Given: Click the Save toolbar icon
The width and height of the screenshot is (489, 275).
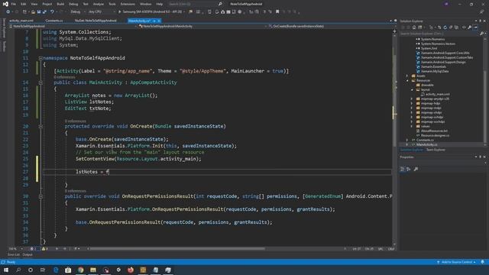Looking at the screenshot, I should 39,12.
